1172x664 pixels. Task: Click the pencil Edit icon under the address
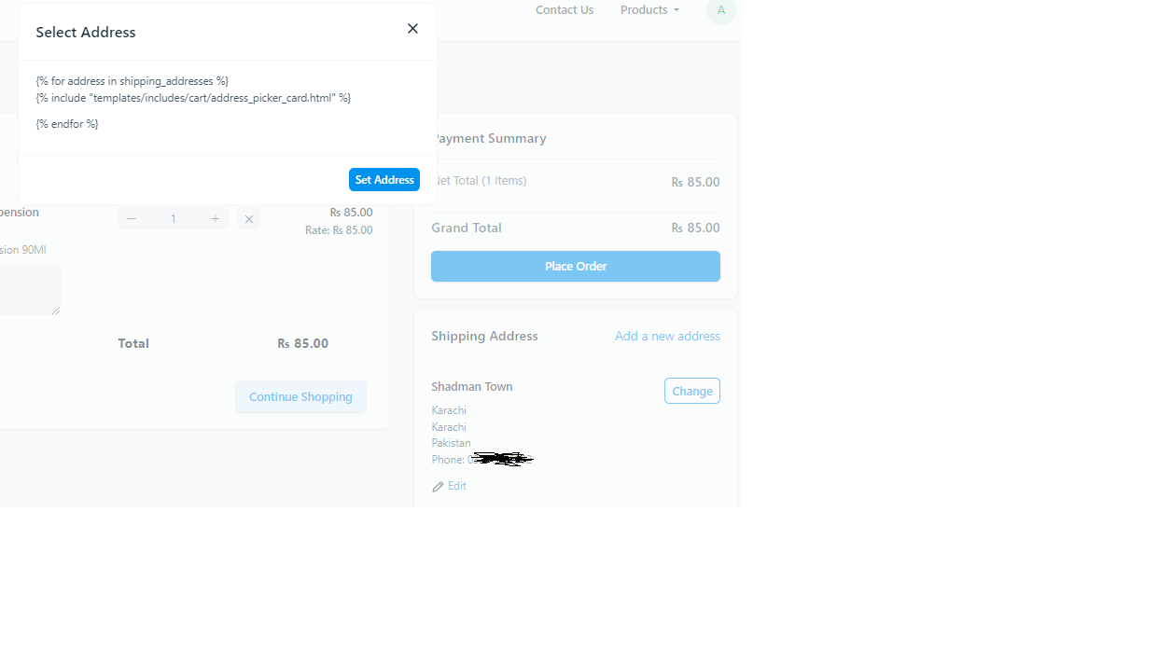coord(439,485)
